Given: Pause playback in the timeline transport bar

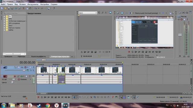Looking at the screenshot, I should point(52,97).
